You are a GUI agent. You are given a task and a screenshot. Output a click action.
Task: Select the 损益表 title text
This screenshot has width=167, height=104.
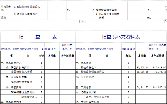[x=38, y=37]
